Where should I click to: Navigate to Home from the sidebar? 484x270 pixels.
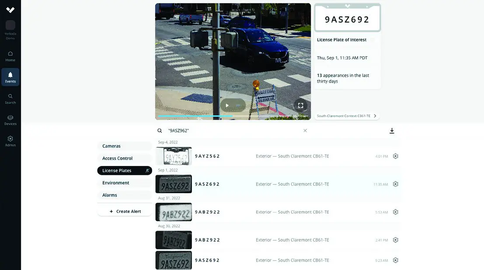(10, 56)
